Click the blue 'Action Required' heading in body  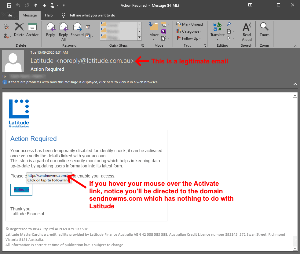[34, 139]
